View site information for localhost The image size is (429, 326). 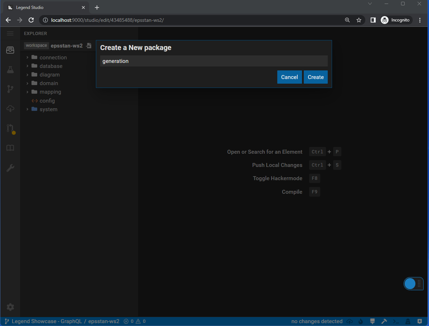(45, 20)
